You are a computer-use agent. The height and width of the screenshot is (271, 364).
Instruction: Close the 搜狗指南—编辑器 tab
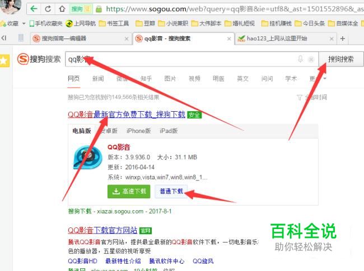click(127, 39)
